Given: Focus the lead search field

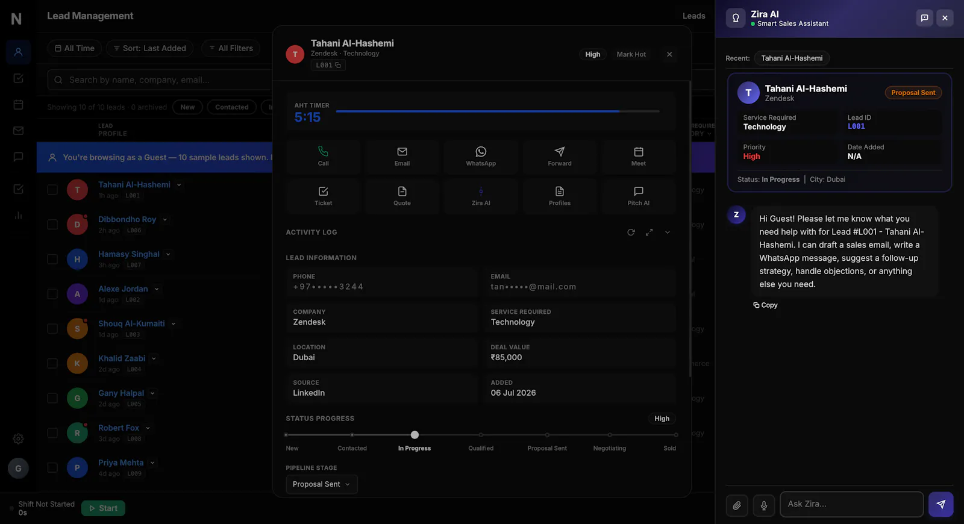Looking at the screenshot, I should point(160,80).
